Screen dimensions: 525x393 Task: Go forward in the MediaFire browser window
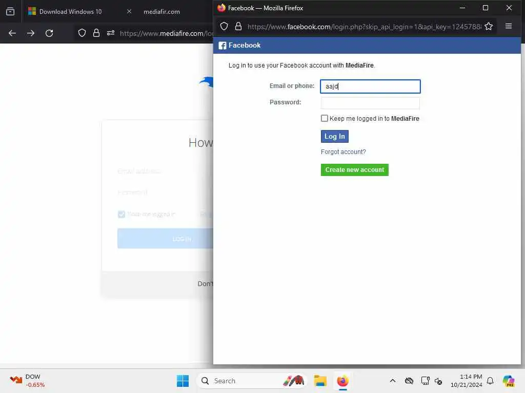pos(30,33)
